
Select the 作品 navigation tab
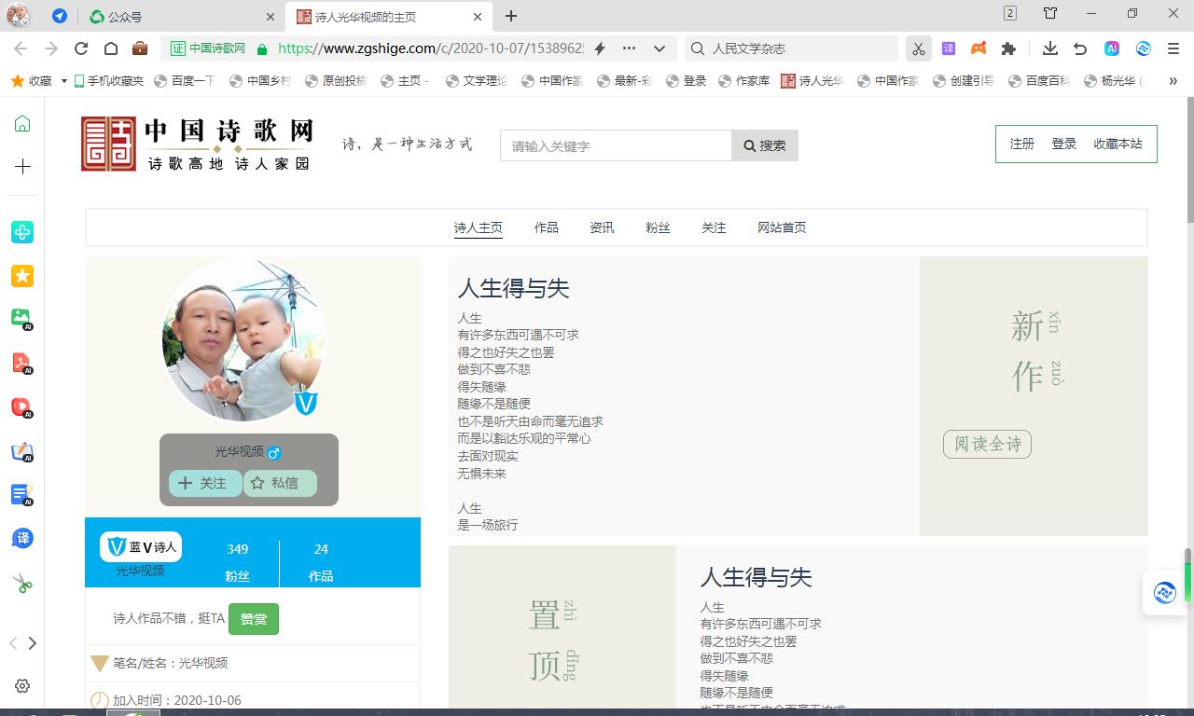(x=547, y=227)
